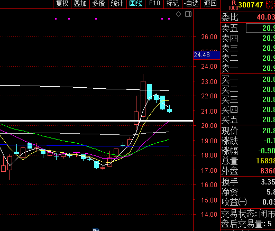
Task: Click the 标记 mark button
Action: click(173, 4)
